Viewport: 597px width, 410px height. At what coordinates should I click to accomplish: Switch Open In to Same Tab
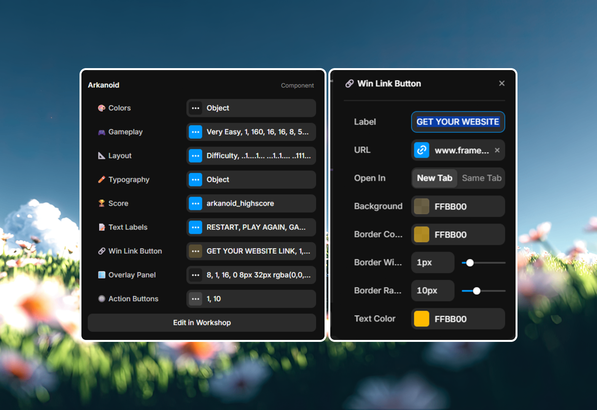[x=481, y=178]
